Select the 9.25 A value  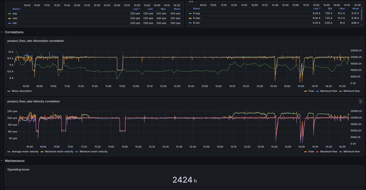point(317,23)
